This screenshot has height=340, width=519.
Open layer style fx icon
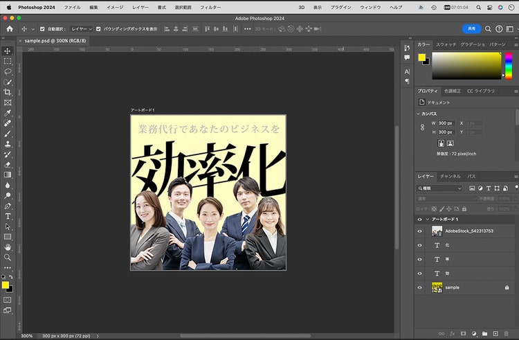(452, 333)
